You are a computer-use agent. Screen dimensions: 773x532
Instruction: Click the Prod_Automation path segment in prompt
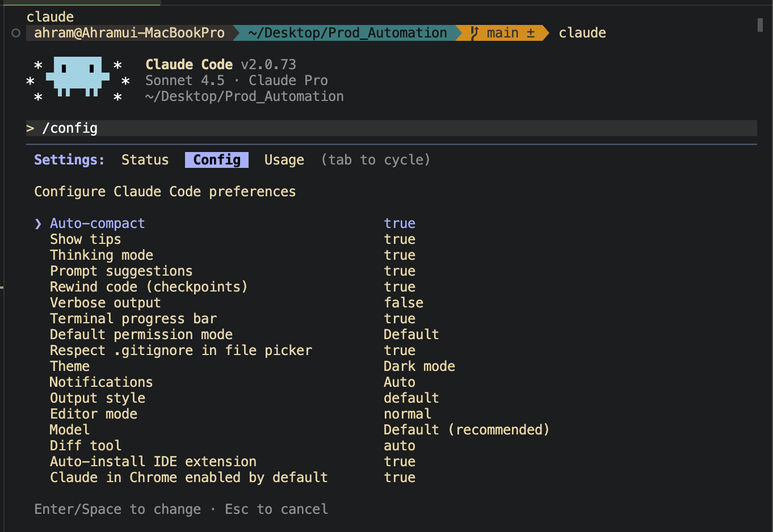(x=347, y=33)
